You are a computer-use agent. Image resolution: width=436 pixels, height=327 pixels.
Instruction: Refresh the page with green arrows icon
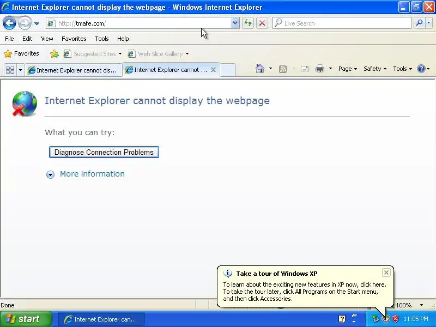[248, 23]
